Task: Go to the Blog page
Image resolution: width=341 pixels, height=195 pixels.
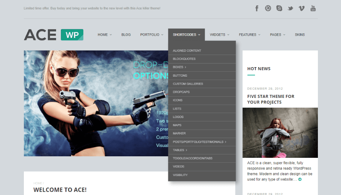Action: click(x=126, y=35)
